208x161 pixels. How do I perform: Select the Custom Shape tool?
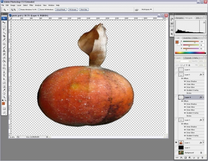click(4, 82)
